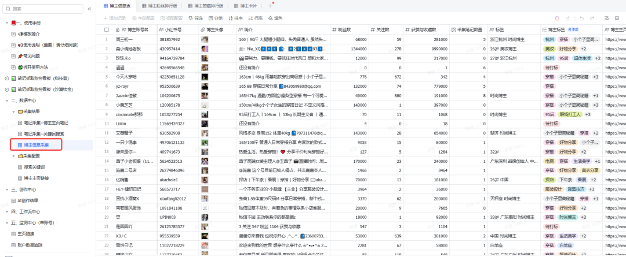Select the 小黄芝芝 account name cell
The height and width of the screenshot is (257, 626).
point(134,105)
